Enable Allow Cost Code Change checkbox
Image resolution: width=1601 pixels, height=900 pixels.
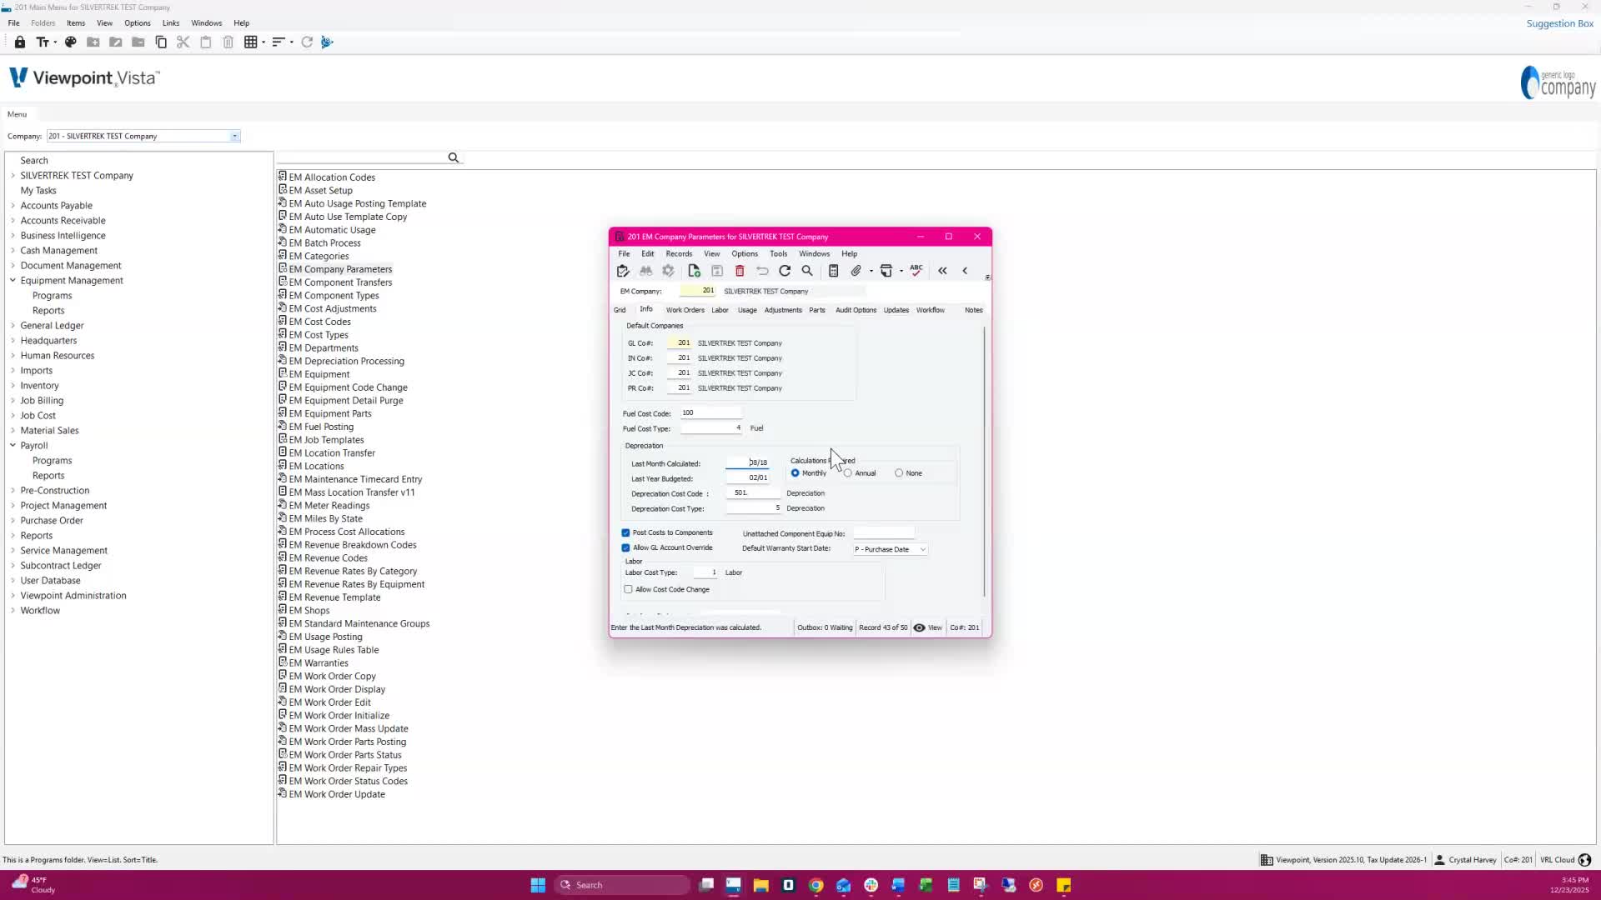[629, 589]
